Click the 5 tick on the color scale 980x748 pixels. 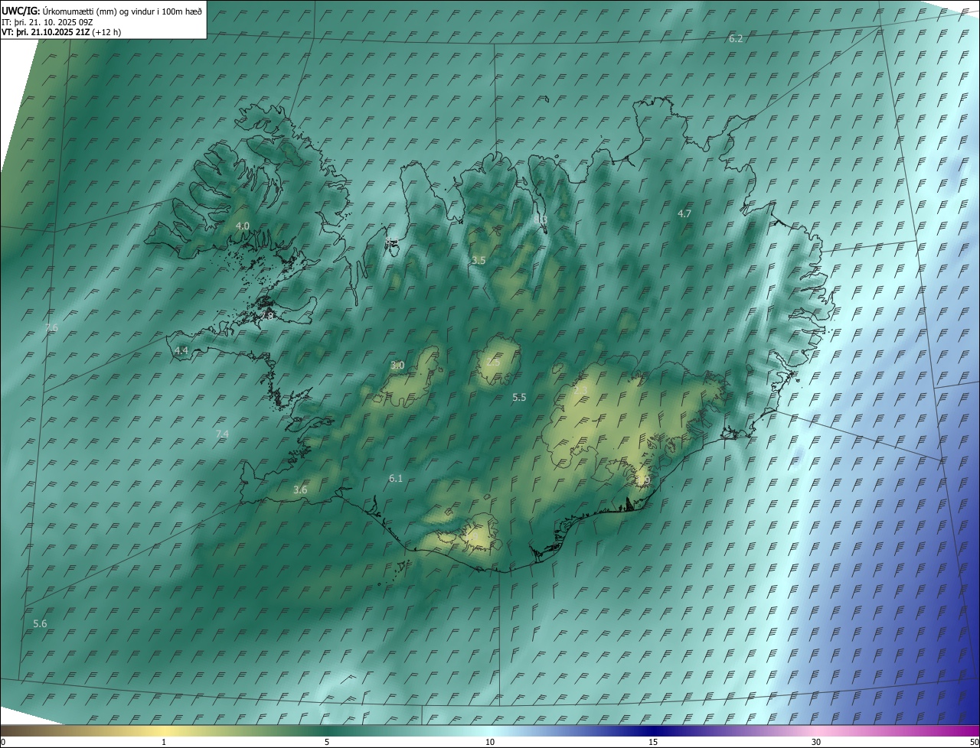(x=327, y=743)
